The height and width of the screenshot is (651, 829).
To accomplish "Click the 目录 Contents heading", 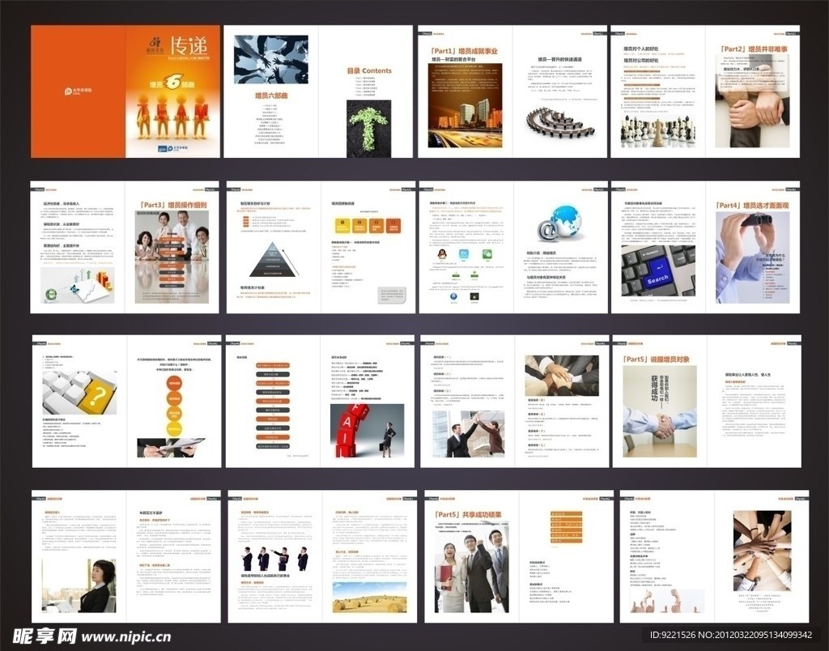I will pyautogui.click(x=368, y=71).
